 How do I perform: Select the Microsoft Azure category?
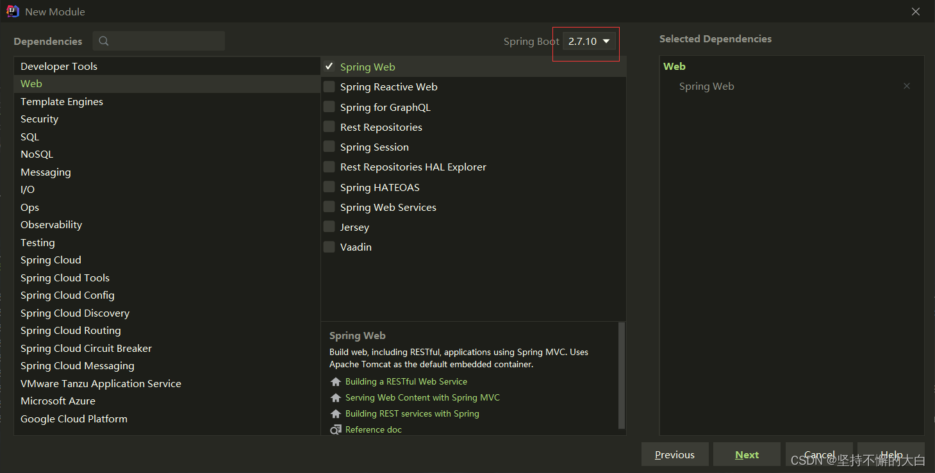point(167,401)
